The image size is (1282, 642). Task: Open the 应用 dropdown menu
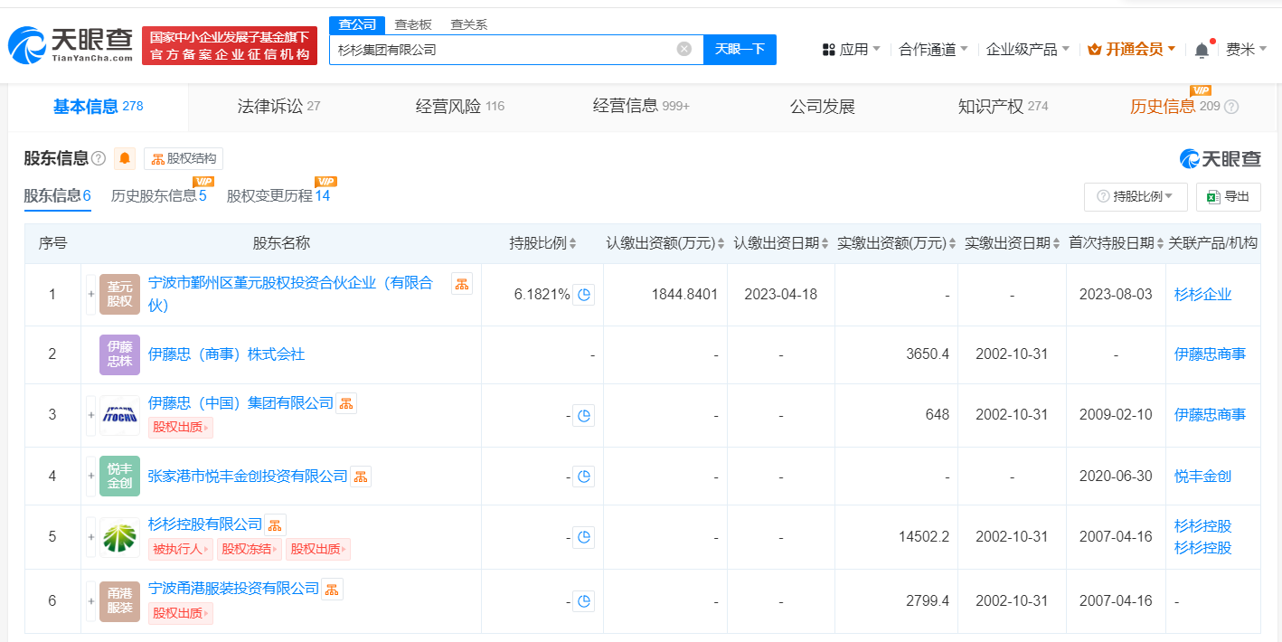click(851, 50)
